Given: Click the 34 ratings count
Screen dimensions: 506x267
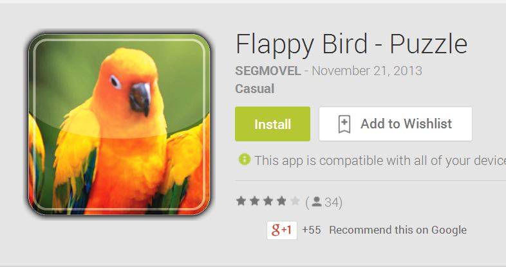Looking at the screenshot, I should (x=331, y=202).
